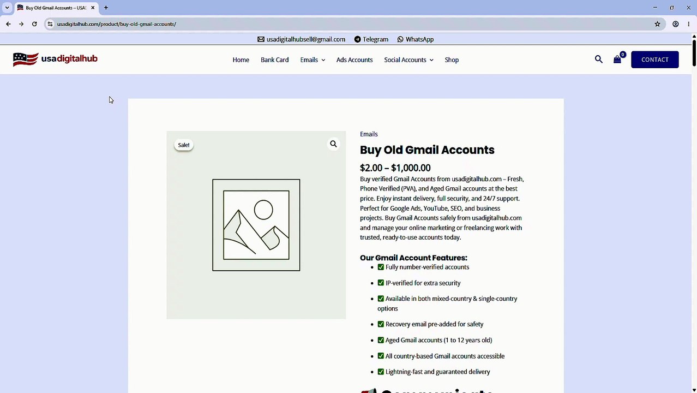697x393 pixels.
Task: Restore down the browser window
Action: pos(672,8)
